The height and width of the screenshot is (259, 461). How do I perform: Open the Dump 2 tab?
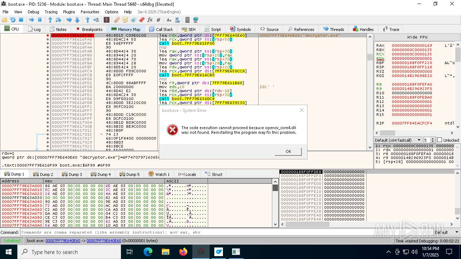pos(43,174)
